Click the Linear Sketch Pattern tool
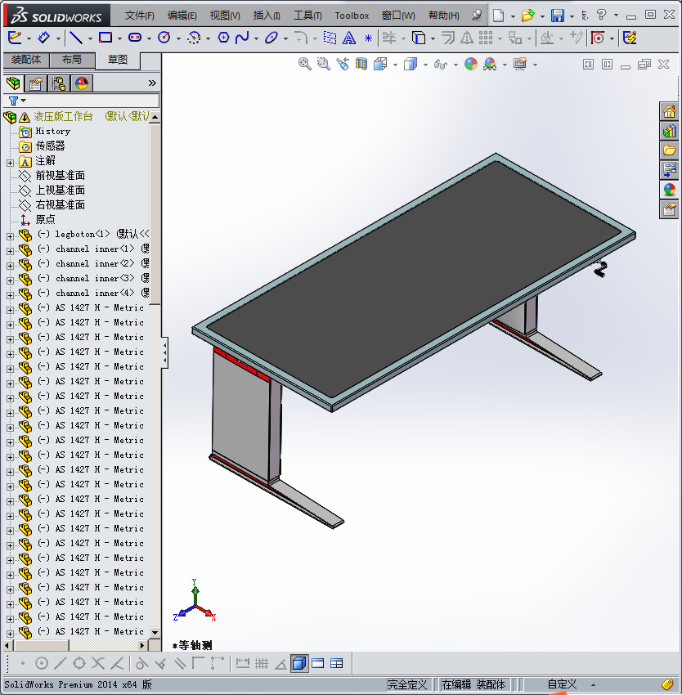The height and width of the screenshot is (695, 682). pos(486,38)
